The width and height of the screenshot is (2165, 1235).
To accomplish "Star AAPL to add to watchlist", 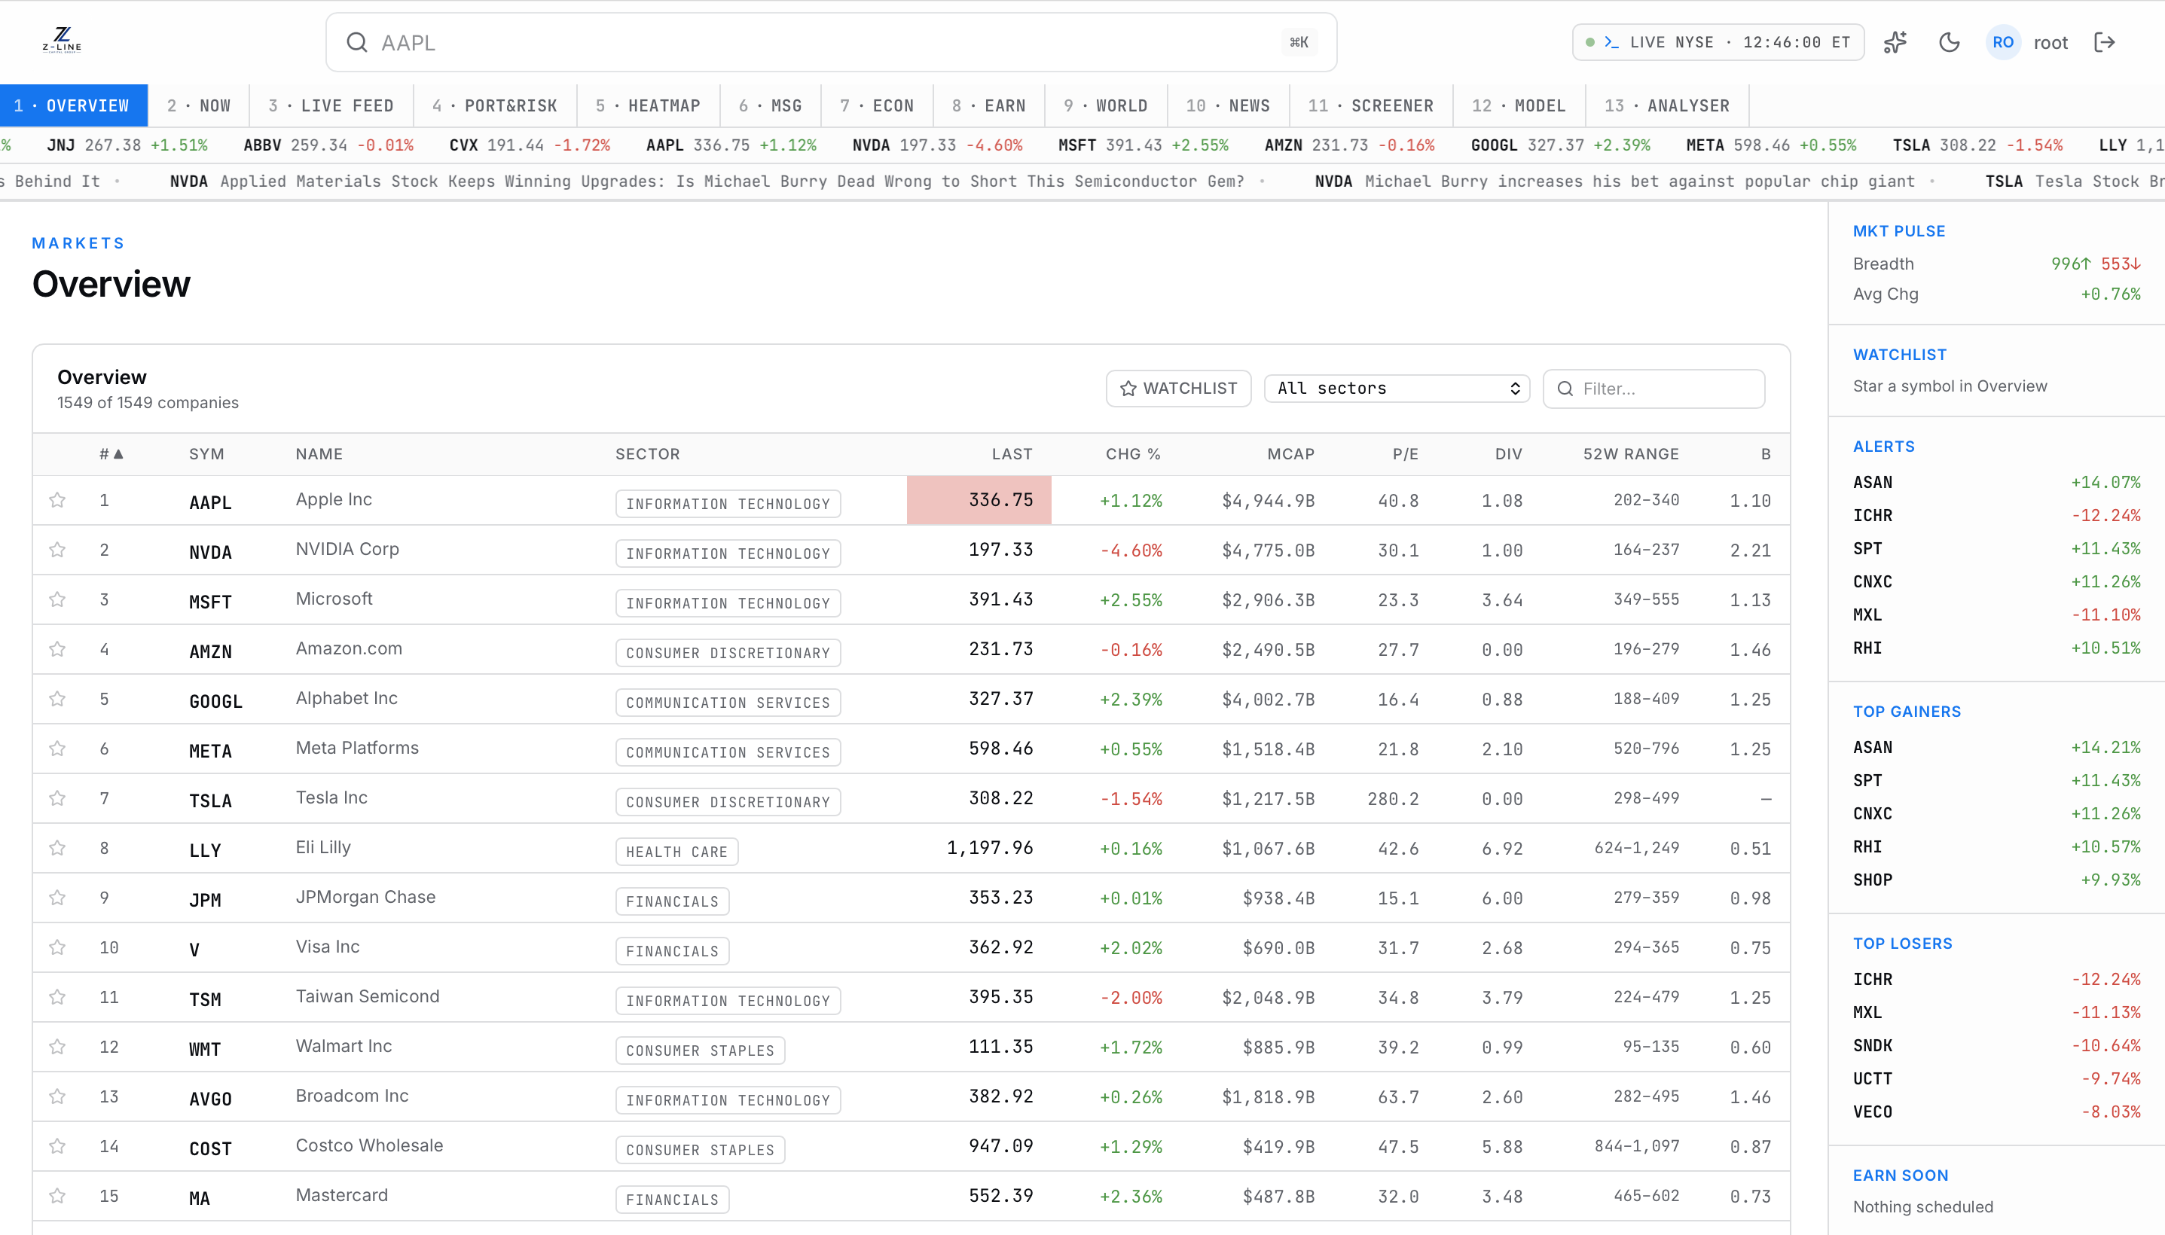I will (58, 499).
